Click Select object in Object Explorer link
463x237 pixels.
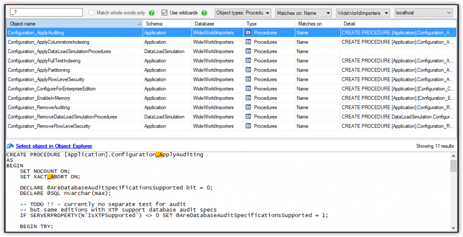54,146
